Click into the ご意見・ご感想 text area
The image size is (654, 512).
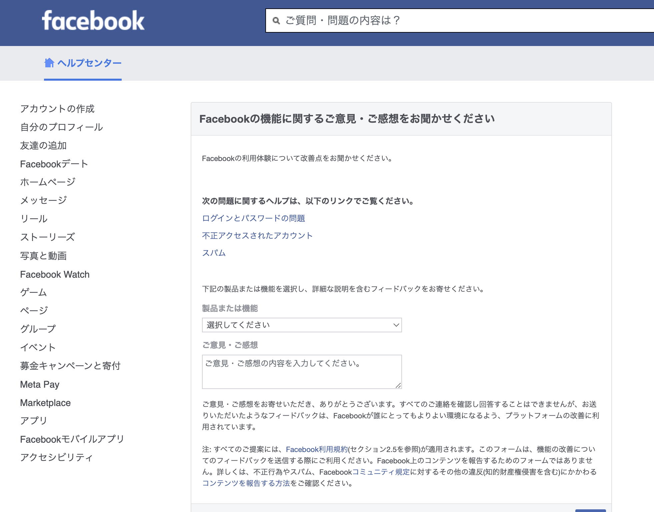[x=302, y=372]
